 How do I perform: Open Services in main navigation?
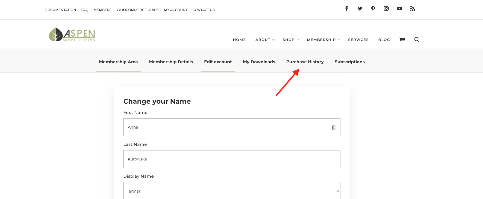(x=358, y=40)
